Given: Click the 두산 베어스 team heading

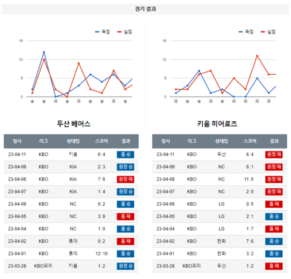Looking at the screenshot, I should (x=74, y=124).
